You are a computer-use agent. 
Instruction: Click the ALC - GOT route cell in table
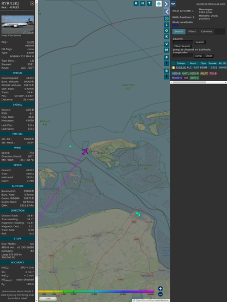(193, 68)
